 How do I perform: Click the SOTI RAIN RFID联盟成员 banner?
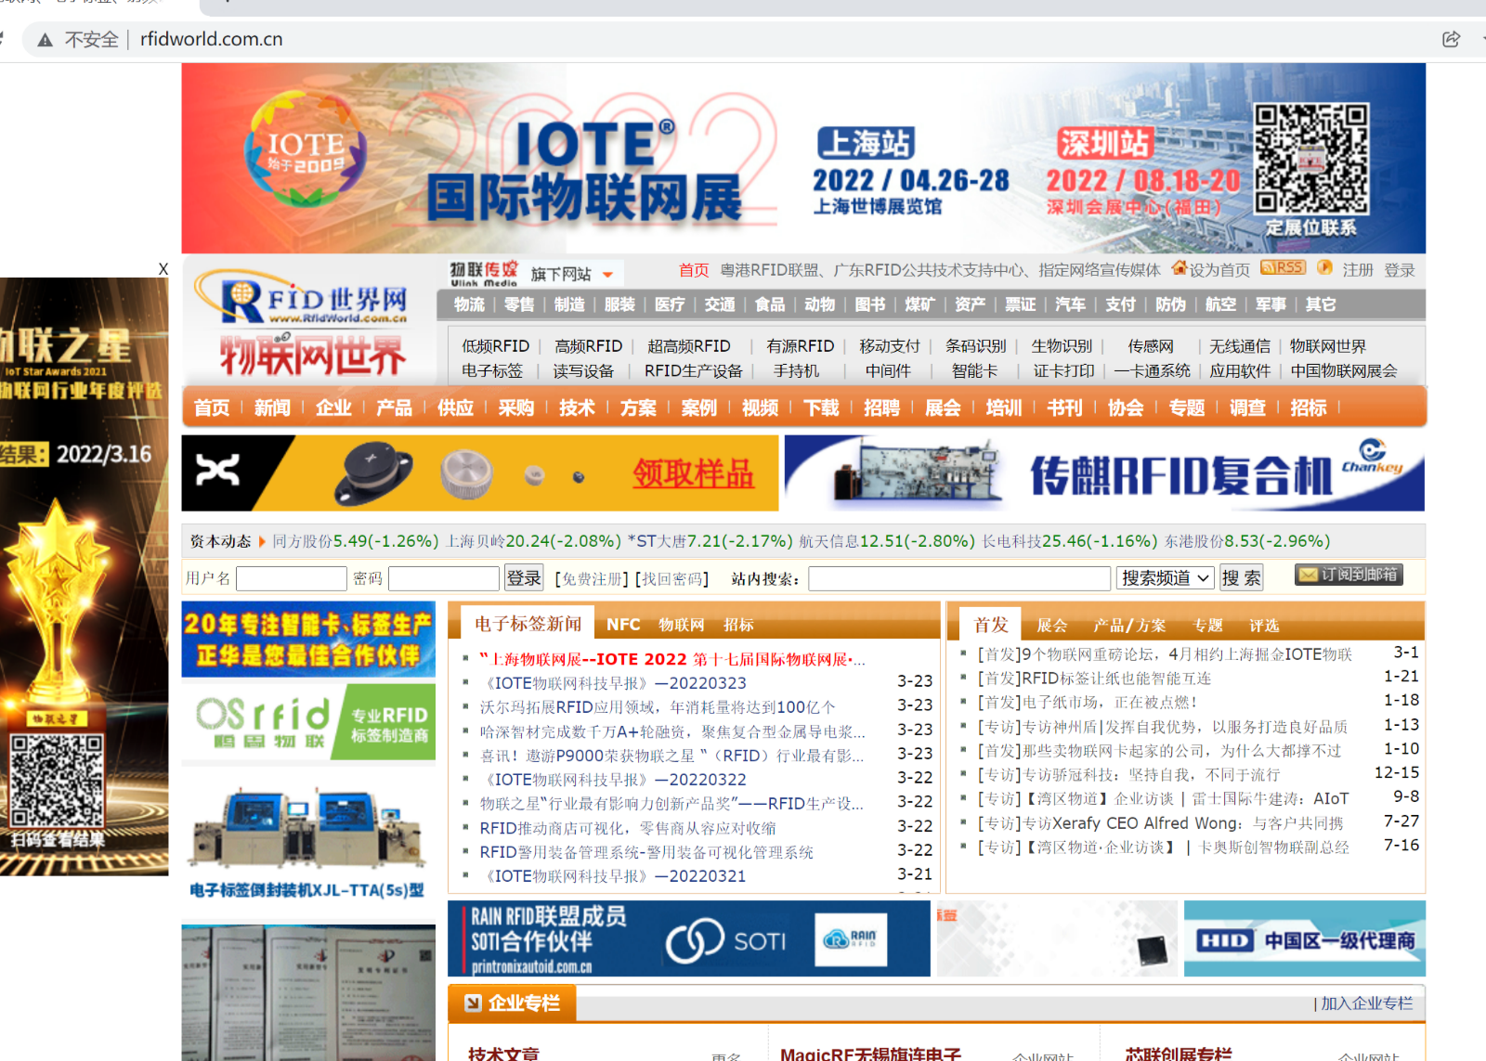689,938
